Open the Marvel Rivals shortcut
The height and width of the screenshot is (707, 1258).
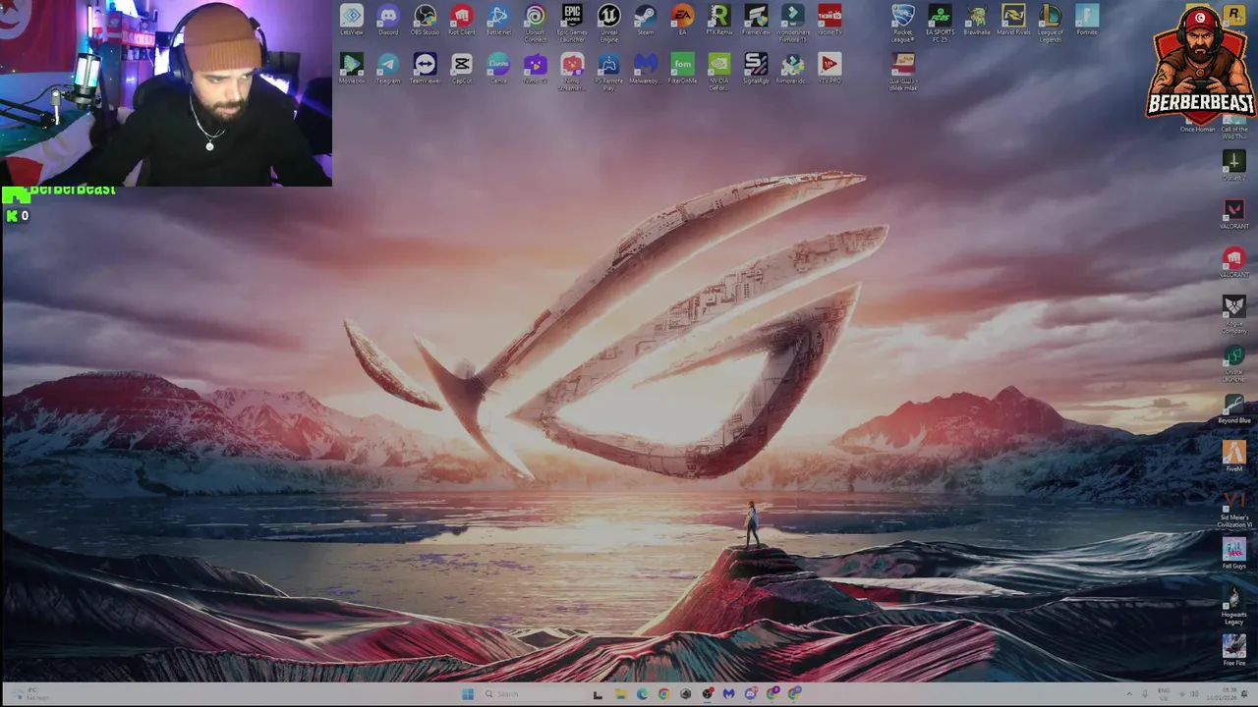(x=1013, y=21)
